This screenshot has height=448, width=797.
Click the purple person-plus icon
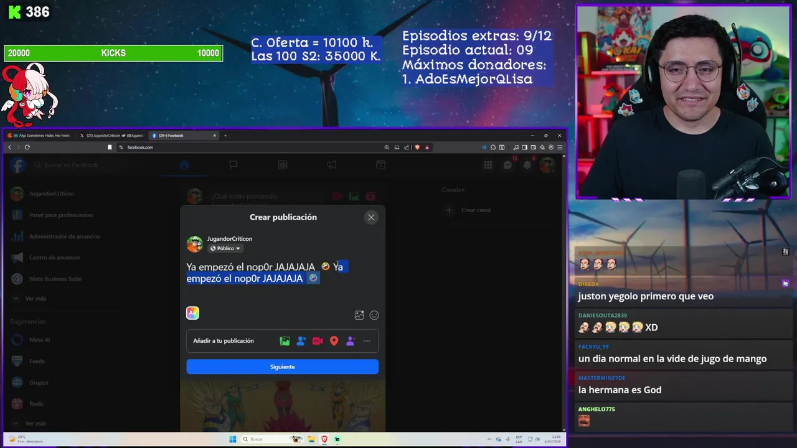[x=351, y=341]
